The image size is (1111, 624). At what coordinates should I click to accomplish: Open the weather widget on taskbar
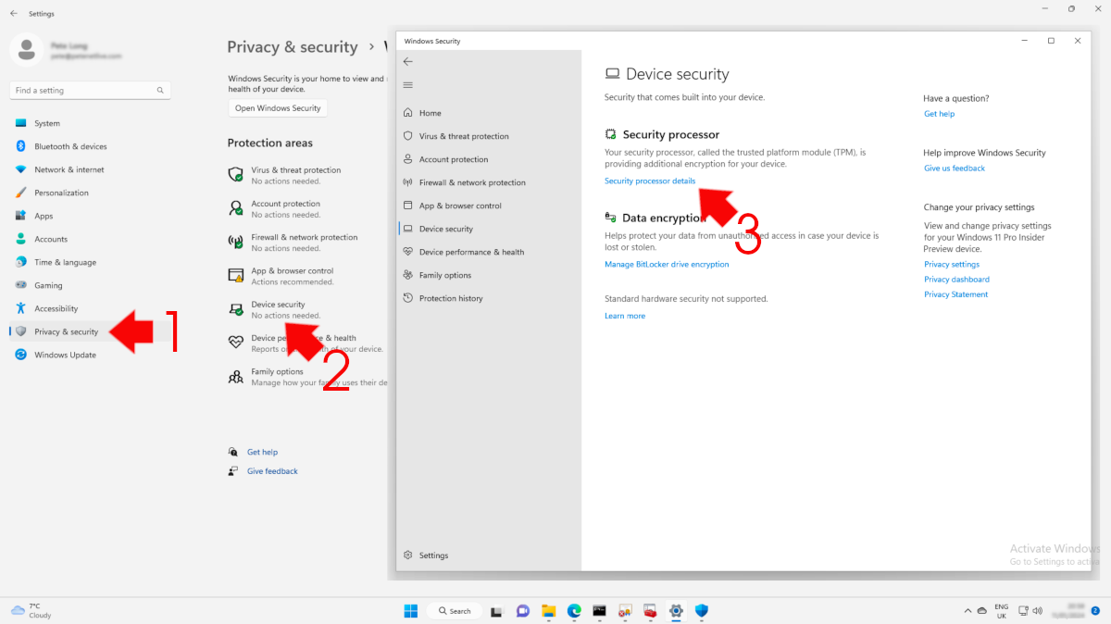click(x=31, y=610)
